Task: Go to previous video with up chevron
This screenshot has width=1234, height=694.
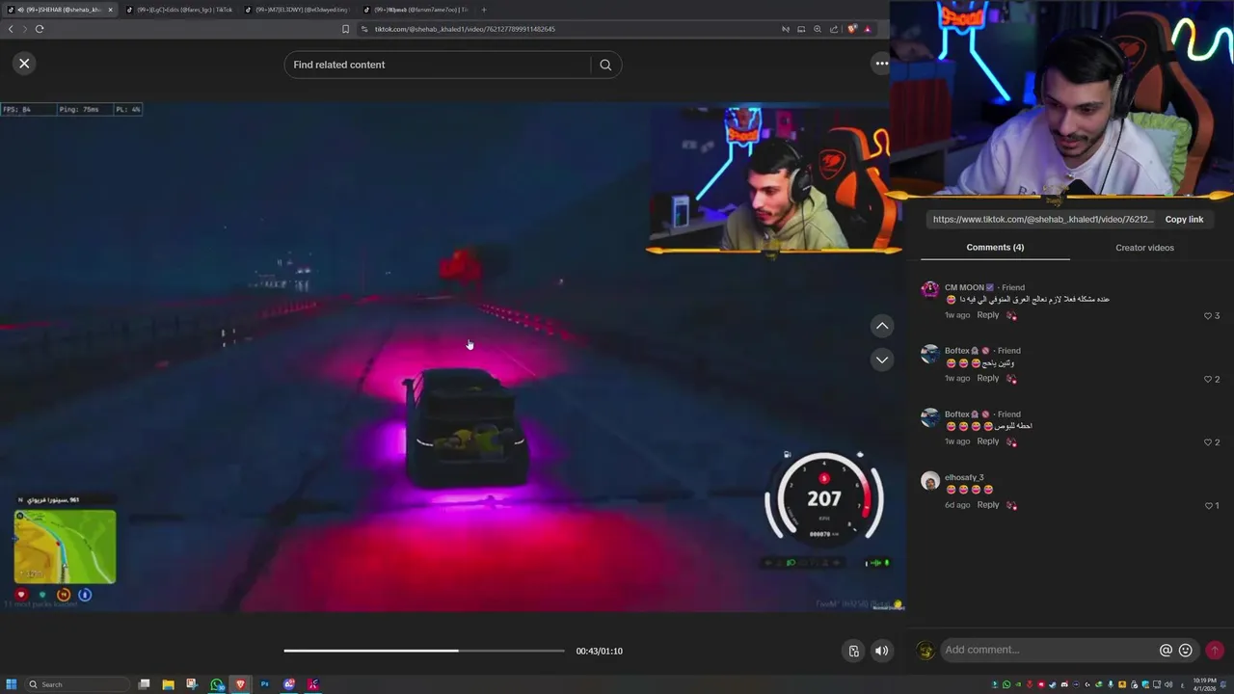Action: coord(881,326)
